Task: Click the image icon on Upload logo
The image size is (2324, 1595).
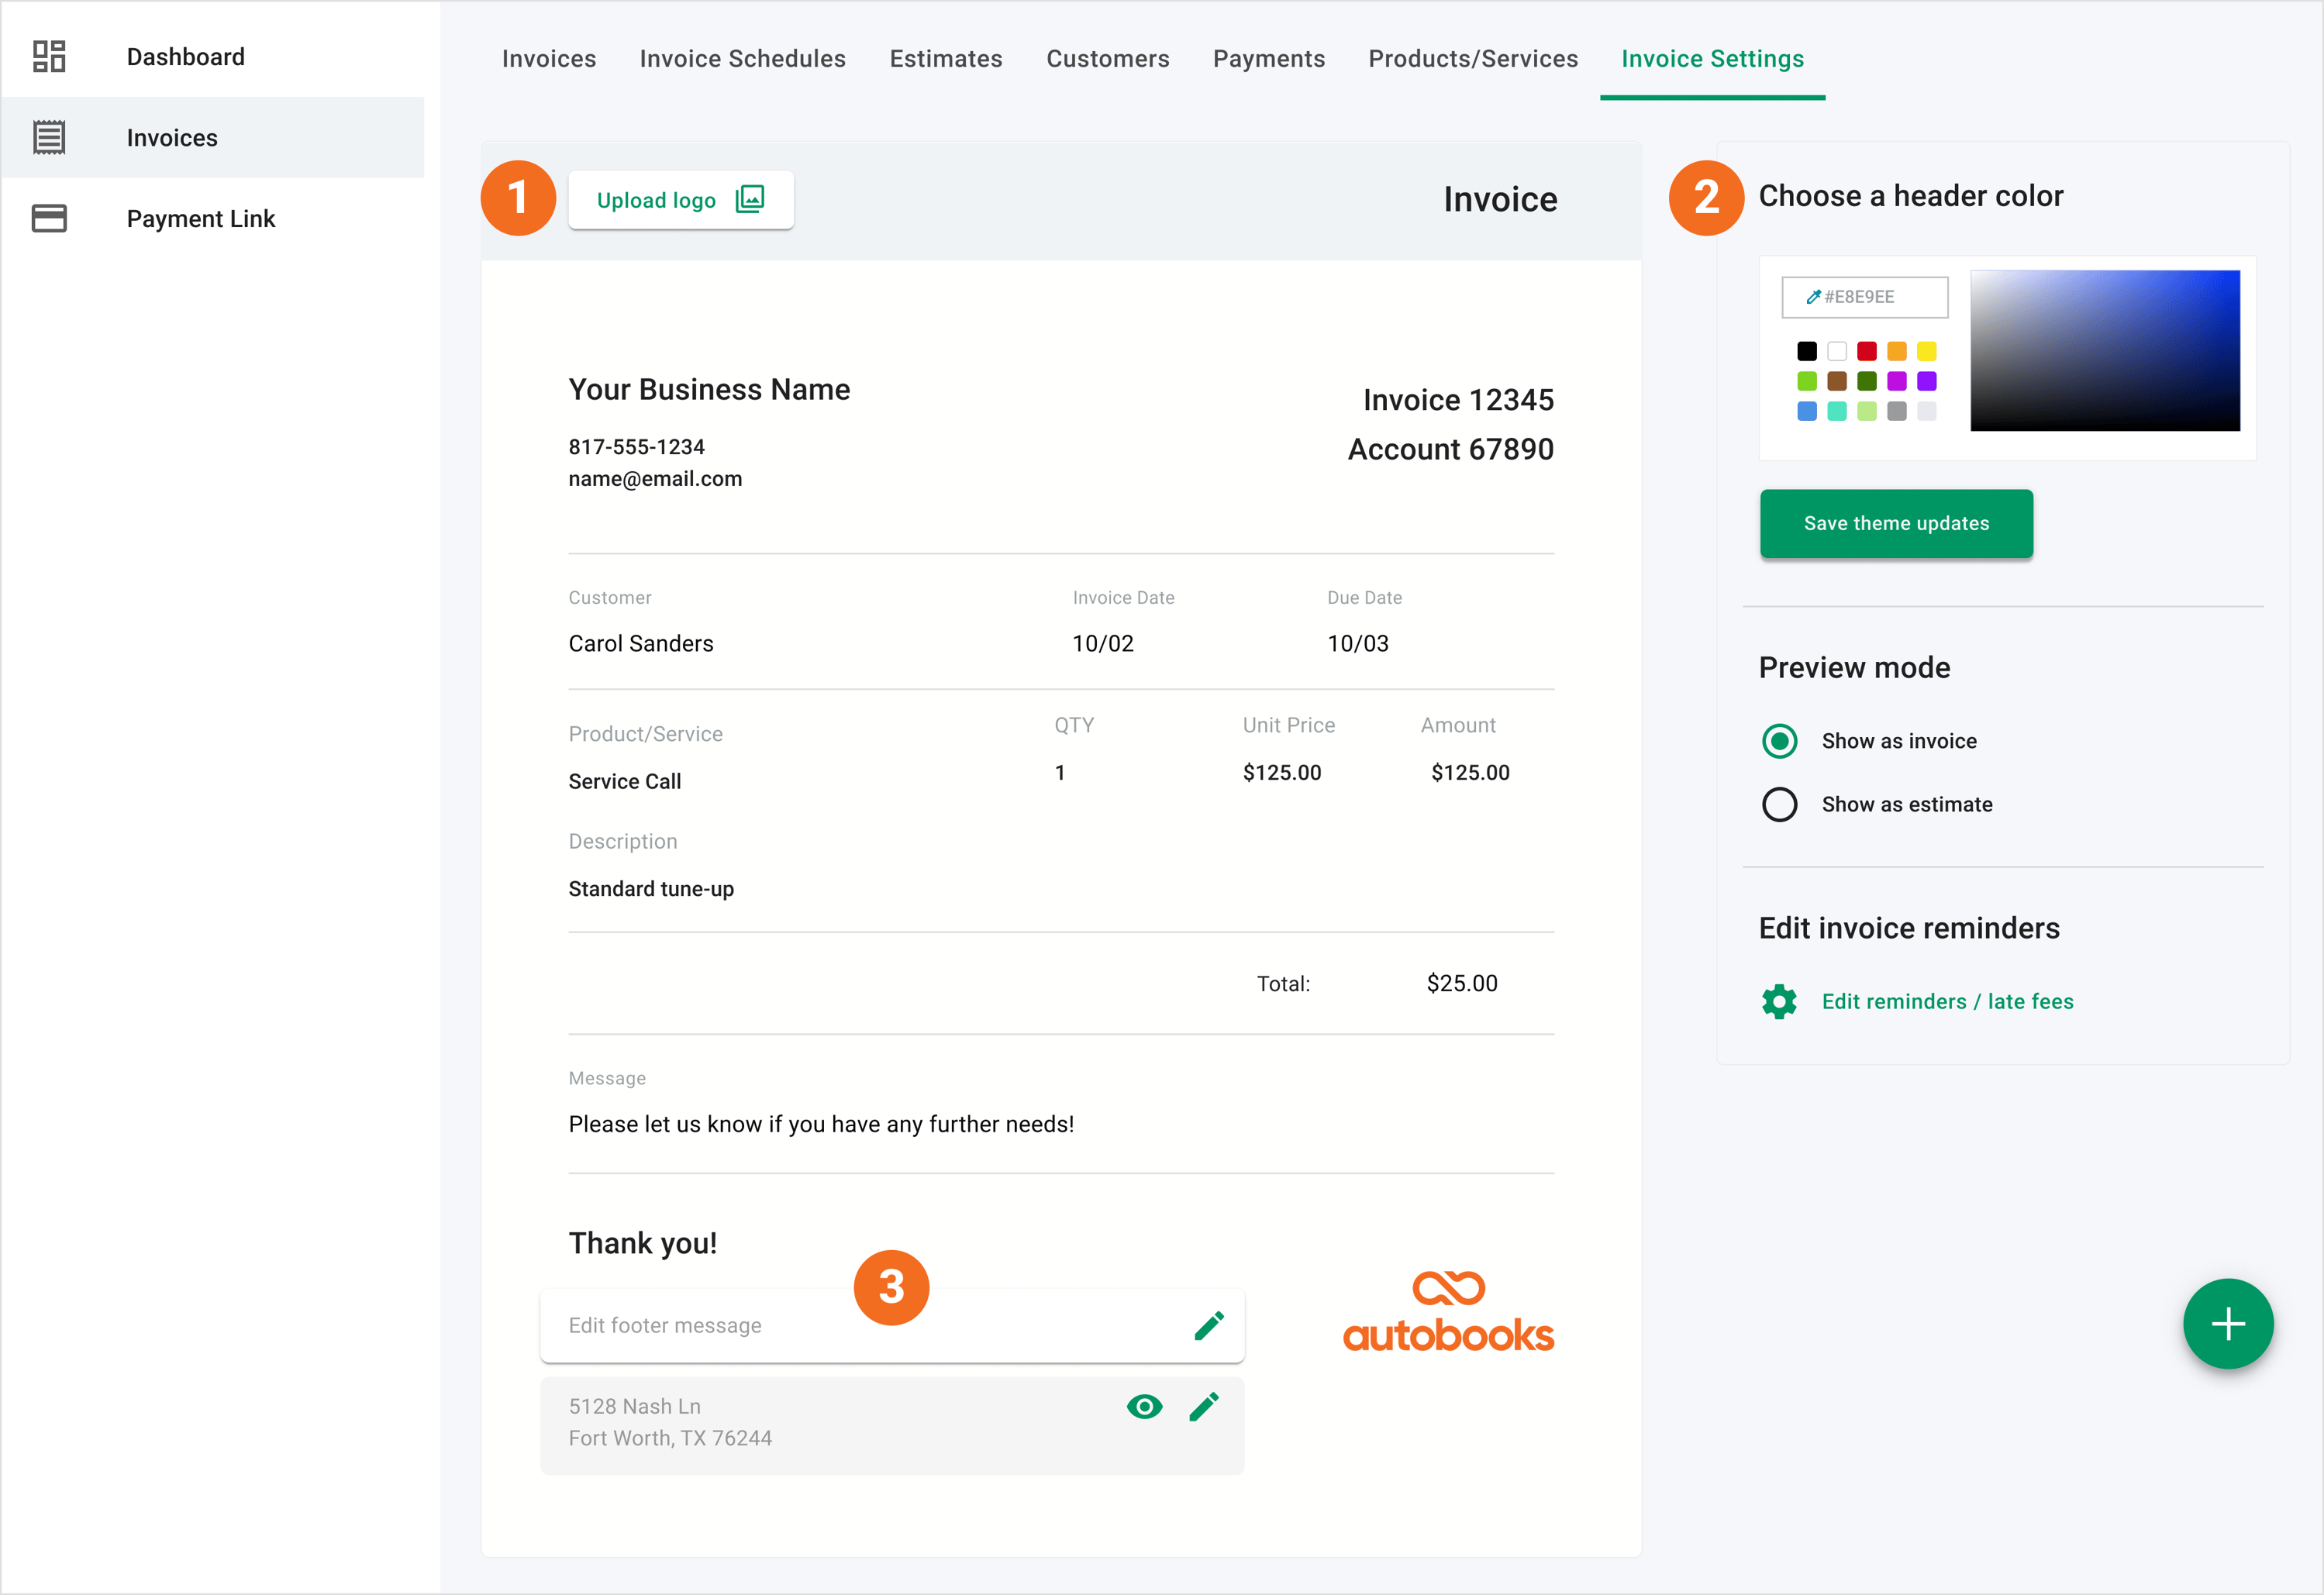Action: 750,199
